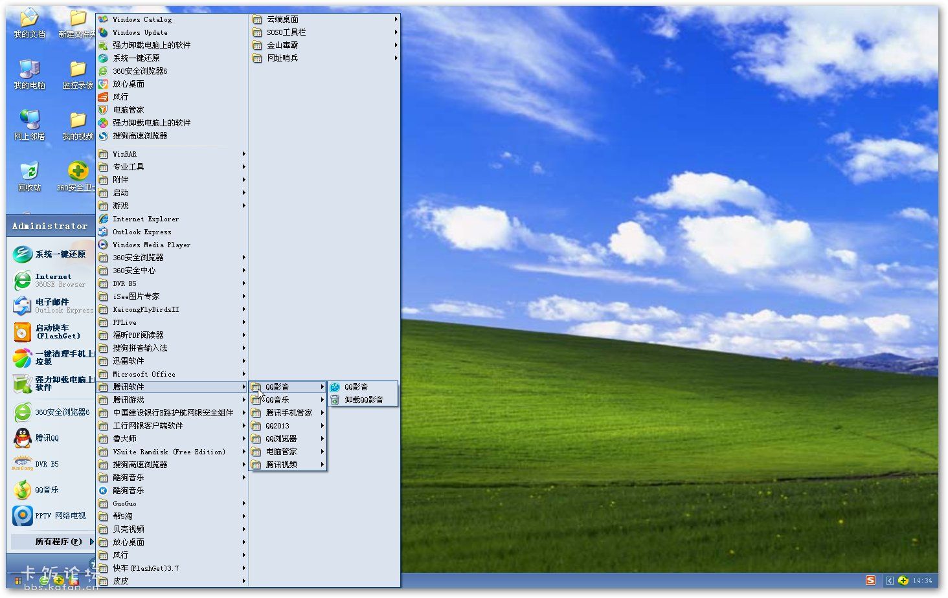Open the PPLive program folder

point(172,322)
